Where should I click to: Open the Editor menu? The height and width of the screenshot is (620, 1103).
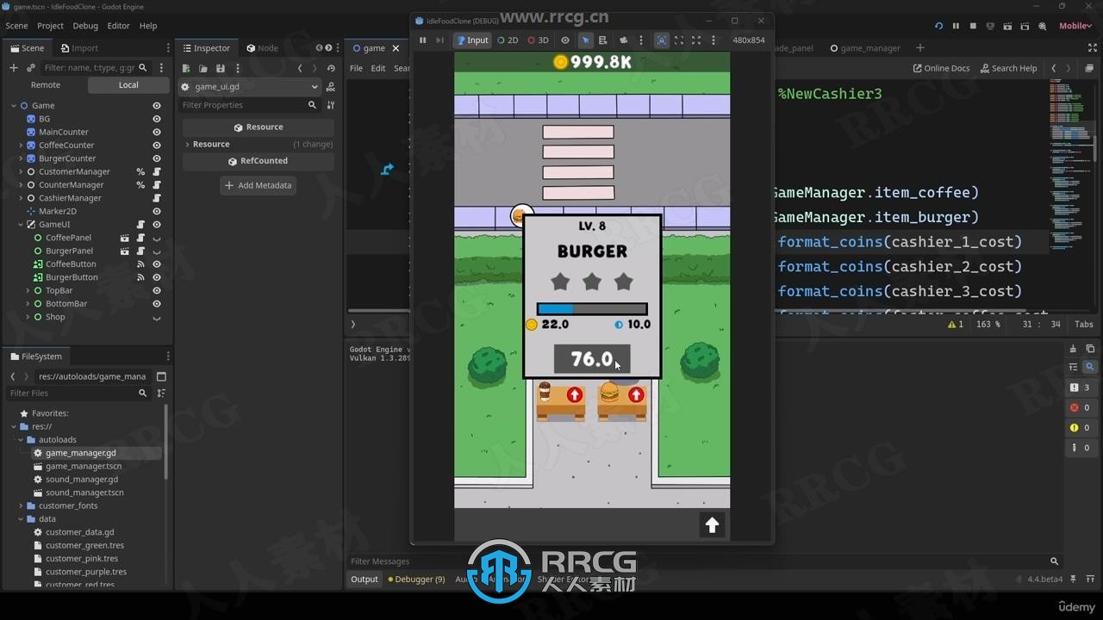tap(118, 26)
